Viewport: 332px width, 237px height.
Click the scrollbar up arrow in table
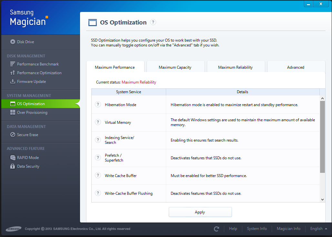[323, 98]
